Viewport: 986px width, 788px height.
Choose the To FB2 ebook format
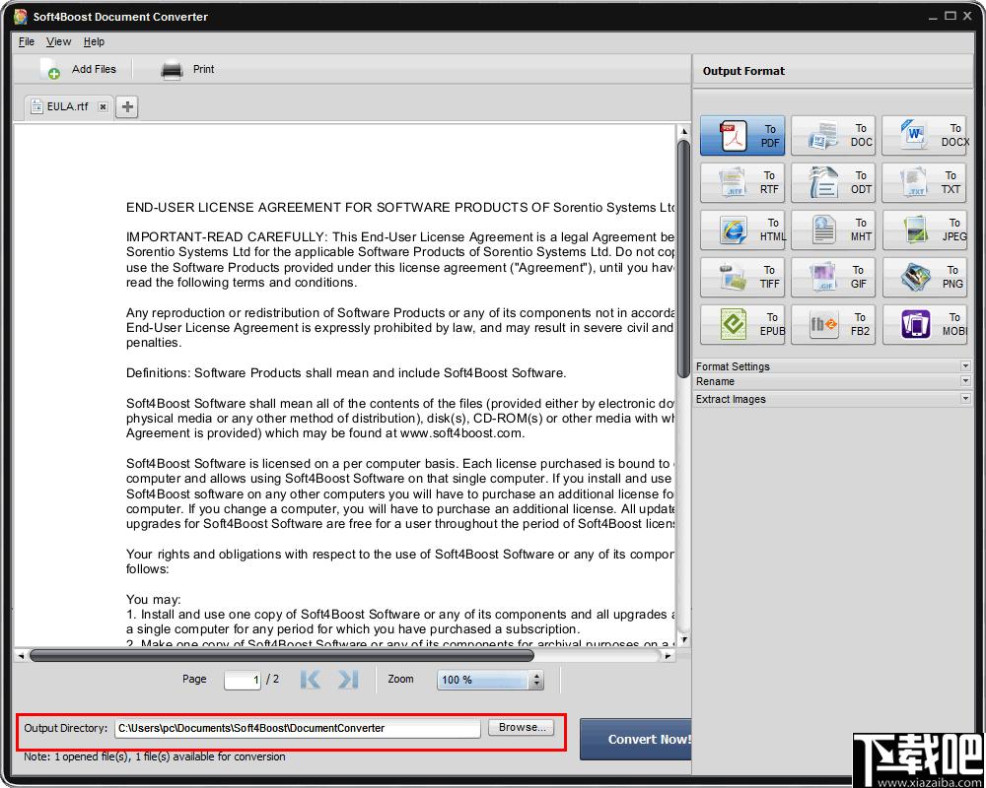pos(832,324)
